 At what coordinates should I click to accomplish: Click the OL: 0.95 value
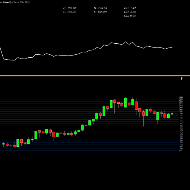[130, 16]
